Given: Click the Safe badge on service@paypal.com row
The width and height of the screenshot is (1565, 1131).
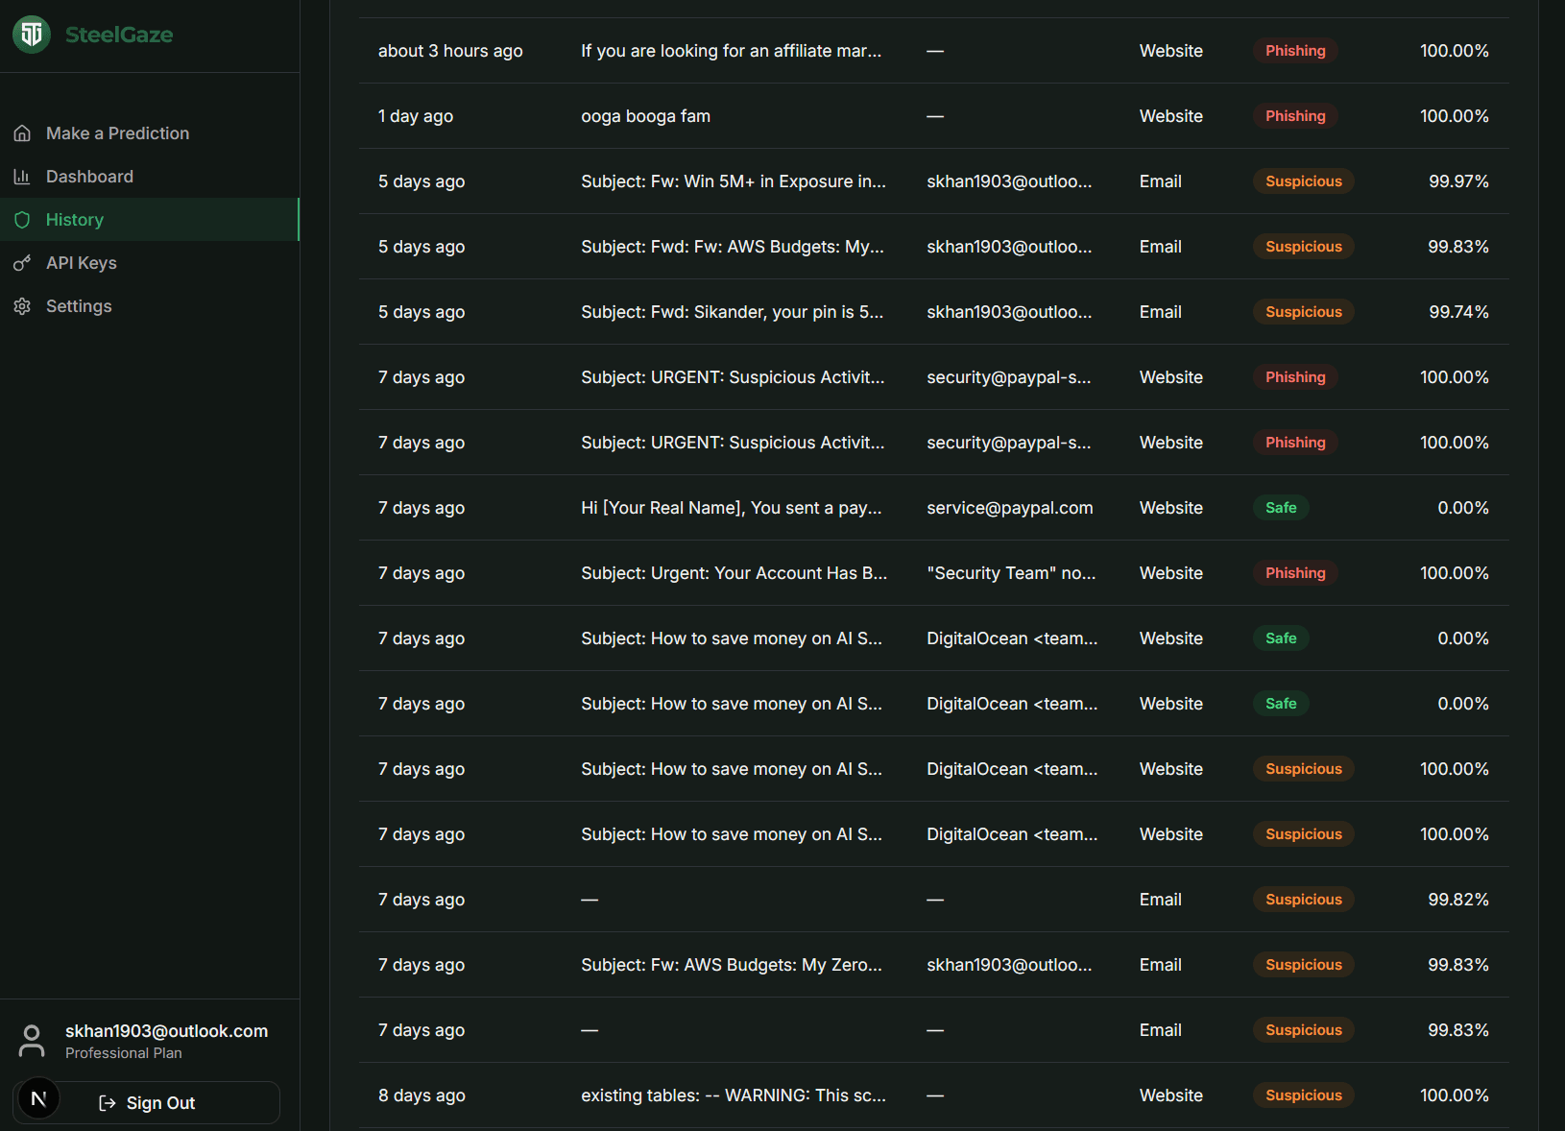Looking at the screenshot, I should coord(1281,508).
